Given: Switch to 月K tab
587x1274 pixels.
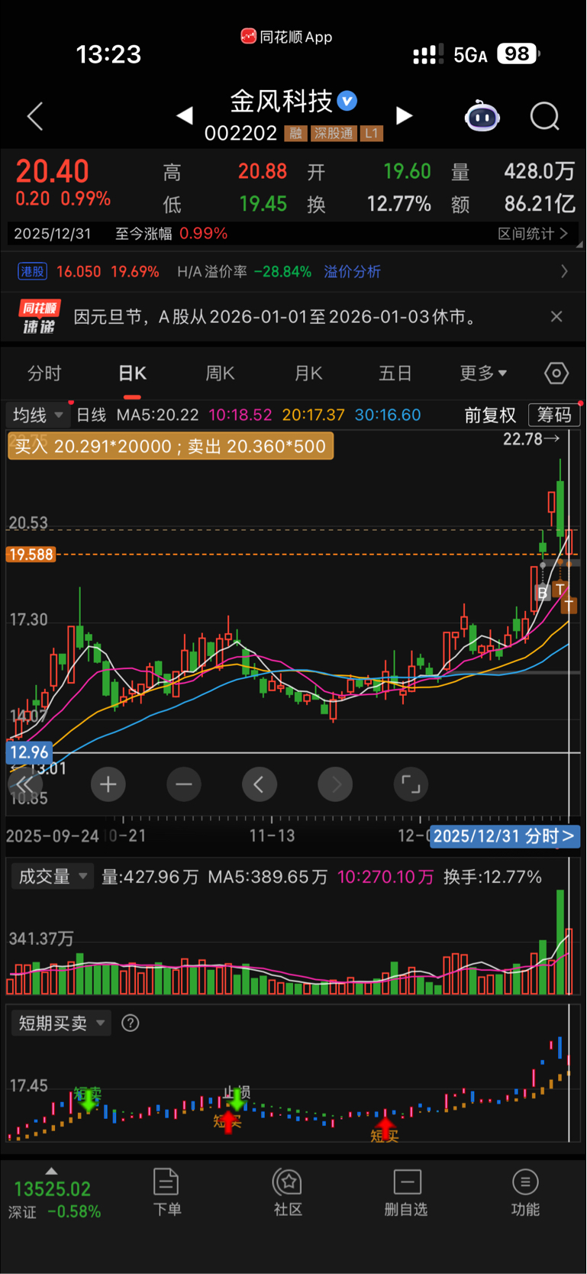Looking at the screenshot, I should coord(308,373).
